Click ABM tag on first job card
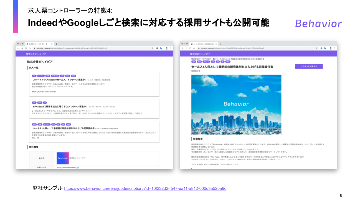The height and width of the screenshot is (199, 355). pos(62,76)
